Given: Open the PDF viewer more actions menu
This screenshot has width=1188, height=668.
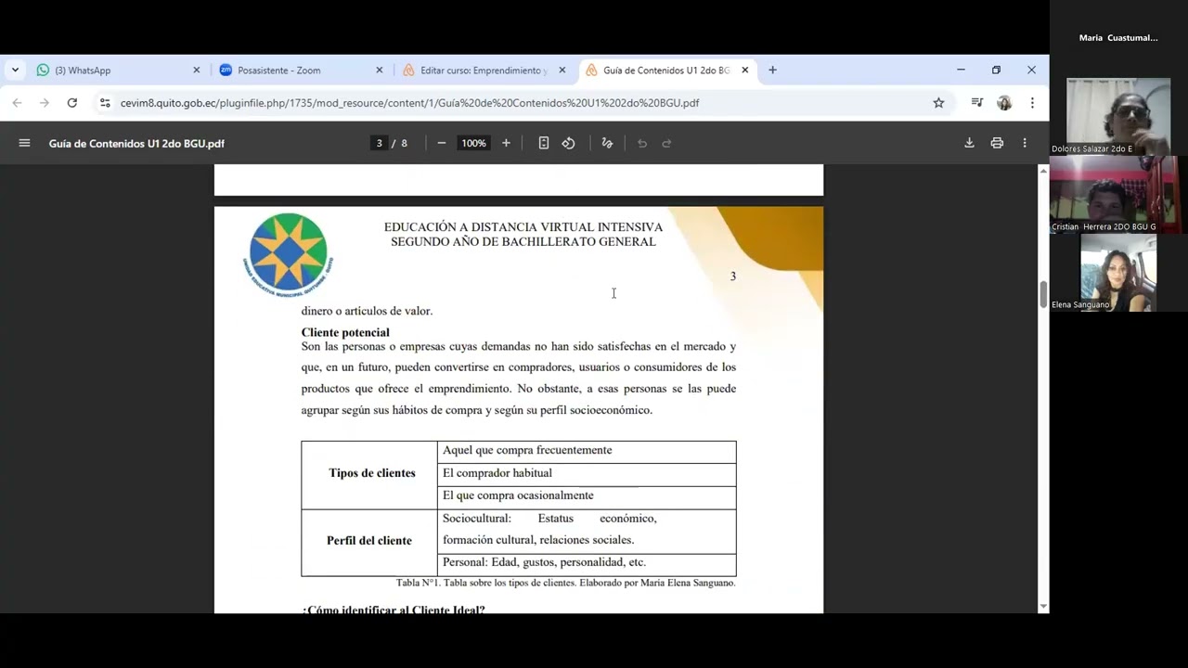Looking at the screenshot, I should (1025, 143).
